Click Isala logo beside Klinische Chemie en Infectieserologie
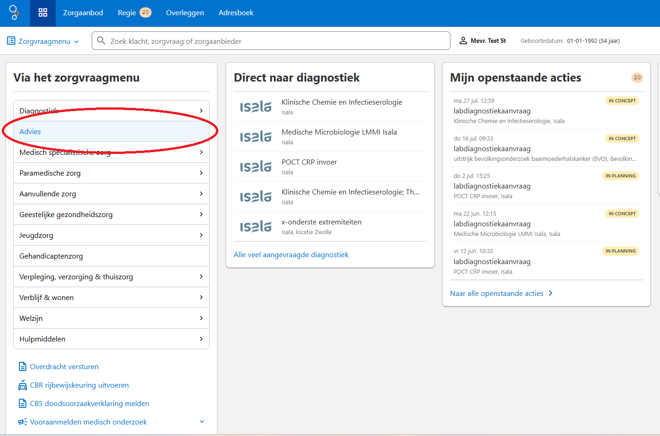The height and width of the screenshot is (436, 660). 256,107
